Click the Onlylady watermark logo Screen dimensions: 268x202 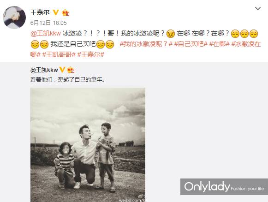pos(224,187)
